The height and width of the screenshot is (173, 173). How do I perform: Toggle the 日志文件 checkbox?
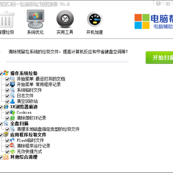[7, 96]
